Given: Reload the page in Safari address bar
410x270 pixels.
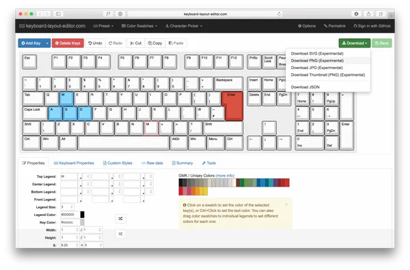Looking at the screenshot, I should click(279, 14).
